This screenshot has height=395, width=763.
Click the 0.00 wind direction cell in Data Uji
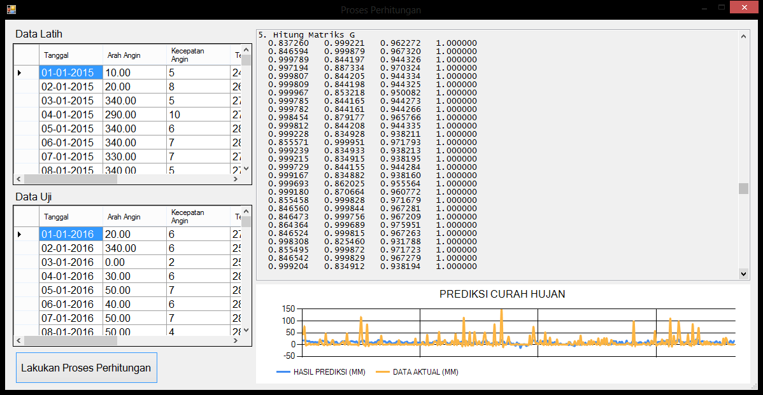tap(134, 263)
